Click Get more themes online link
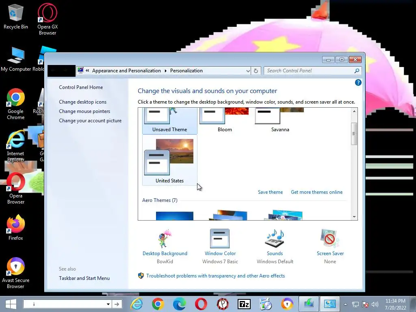Screen dimensions: 416x312 (316, 192)
